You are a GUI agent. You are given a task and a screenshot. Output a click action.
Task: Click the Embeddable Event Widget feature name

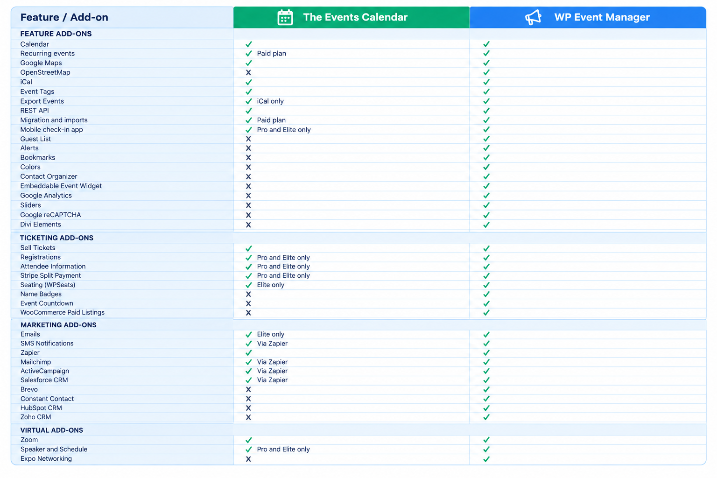61,186
